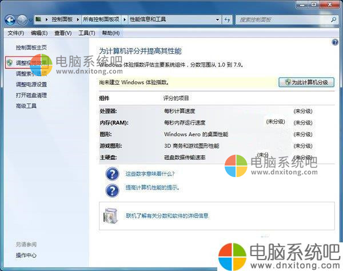The width and height of the screenshot is (343, 271).
Task: Click the blue help question mark icon
Action: click(335, 42)
